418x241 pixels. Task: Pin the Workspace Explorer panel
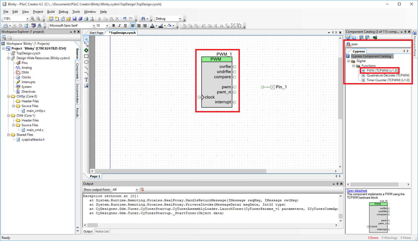pyautogui.click(x=75, y=32)
